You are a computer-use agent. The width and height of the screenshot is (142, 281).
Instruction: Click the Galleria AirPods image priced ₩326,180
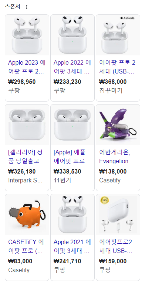pyautogui.click(x=27, y=125)
